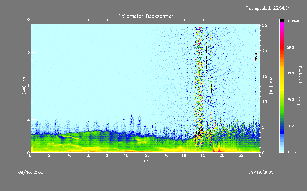Viewport: 307px width, 191px height.
Task: Select the "09/18/2005" start date label
Action: [31, 172]
